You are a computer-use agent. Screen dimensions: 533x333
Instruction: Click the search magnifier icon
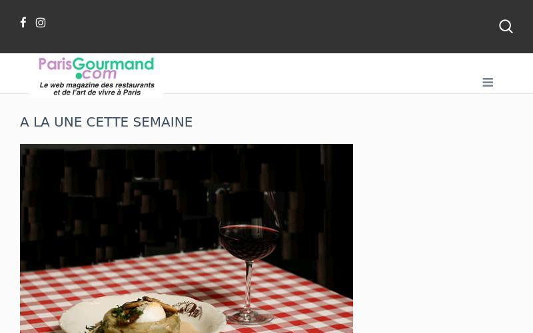[x=506, y=26]
